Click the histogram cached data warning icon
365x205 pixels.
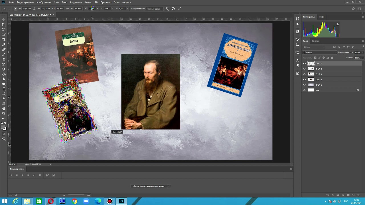coord(338,24)
